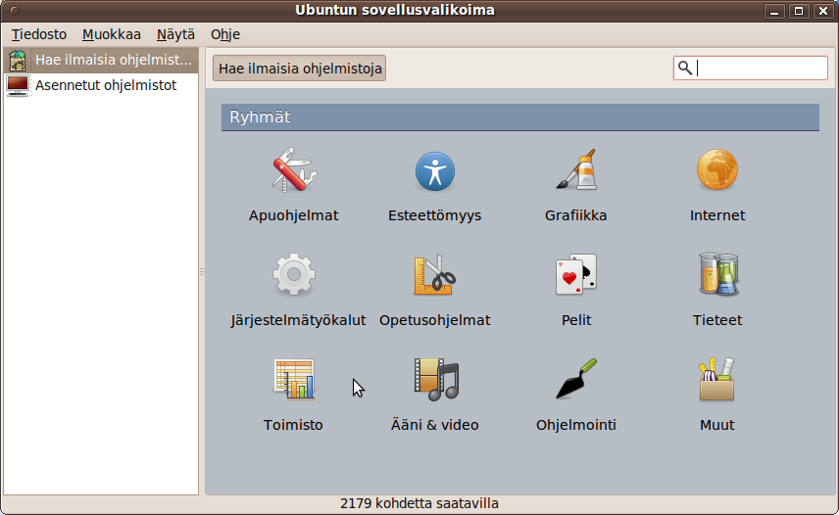Screen dimensions: 839x515
Task: Open the Apuohjelmat category icon
Action: click(x=293, y=171)
